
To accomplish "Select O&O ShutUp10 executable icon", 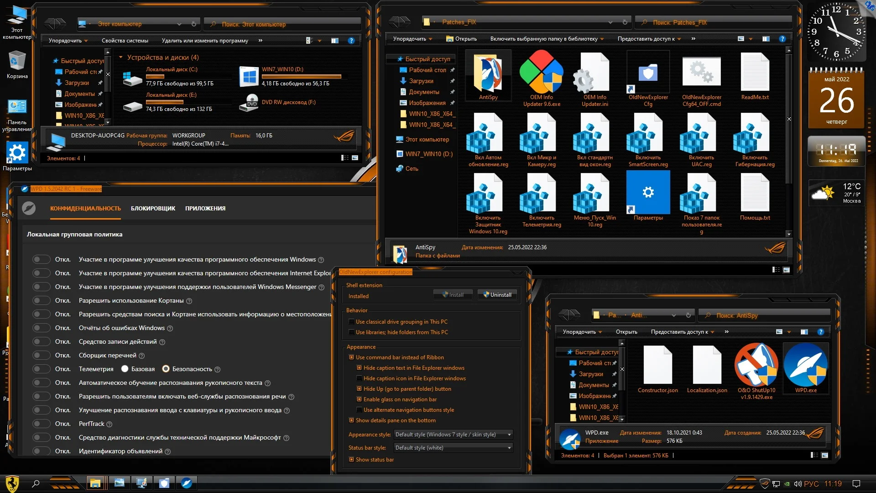I will pyautogui.click(x=756, y=366).
